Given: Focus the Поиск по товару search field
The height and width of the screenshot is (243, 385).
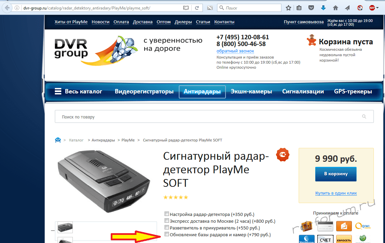Looking at the screenshot, I should 210,117.
